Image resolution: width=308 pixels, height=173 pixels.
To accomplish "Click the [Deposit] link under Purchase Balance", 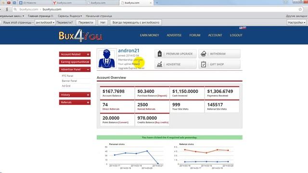I will pyautogui.click(x=162, y=96).
